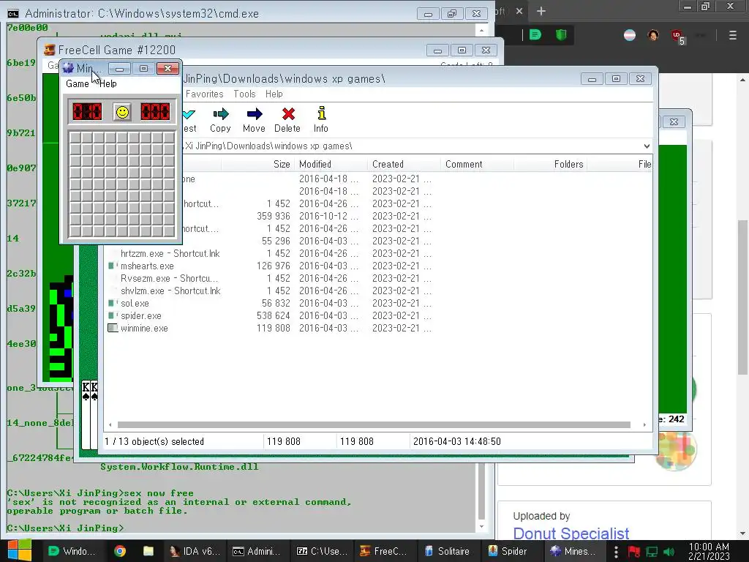Click Minesweeper title bar icon

[x=68, y=68]
